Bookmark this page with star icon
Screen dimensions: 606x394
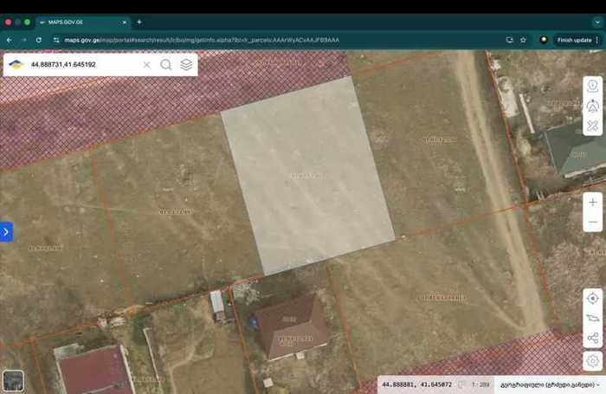(x=523, y=40)
